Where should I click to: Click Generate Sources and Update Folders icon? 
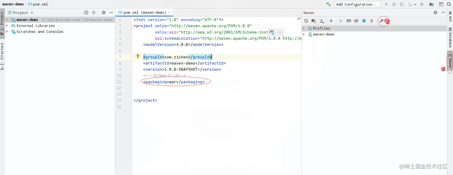pos(314,21)
